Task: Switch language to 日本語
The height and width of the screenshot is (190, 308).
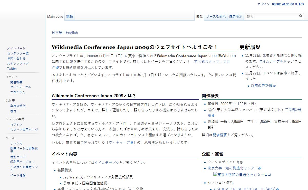Action: coord(57,33)
